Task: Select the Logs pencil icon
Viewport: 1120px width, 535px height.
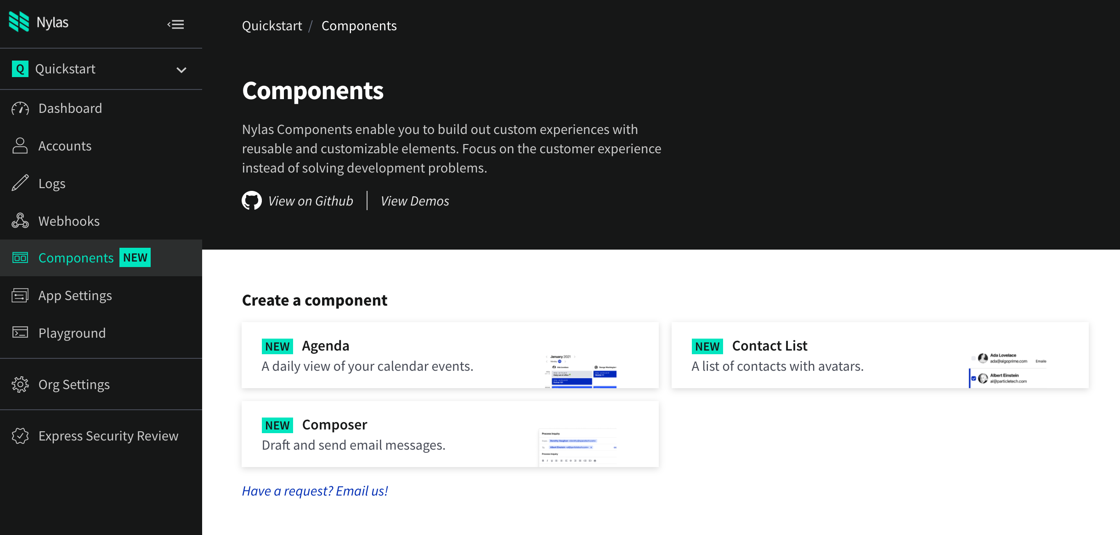Action: (19, 184)
